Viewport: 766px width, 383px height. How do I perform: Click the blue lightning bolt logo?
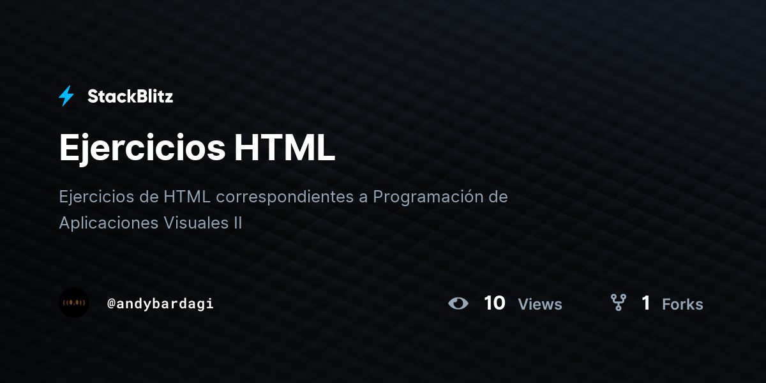coord(66,96)
